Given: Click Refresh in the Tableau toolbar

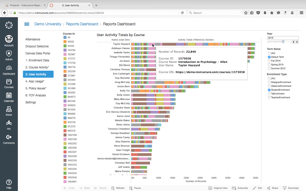Looking at the screenshot, I should [118, 188].
